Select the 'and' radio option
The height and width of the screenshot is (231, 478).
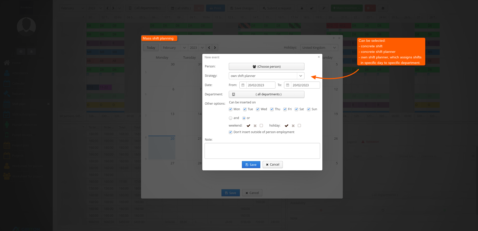click(x=231, y=118)
